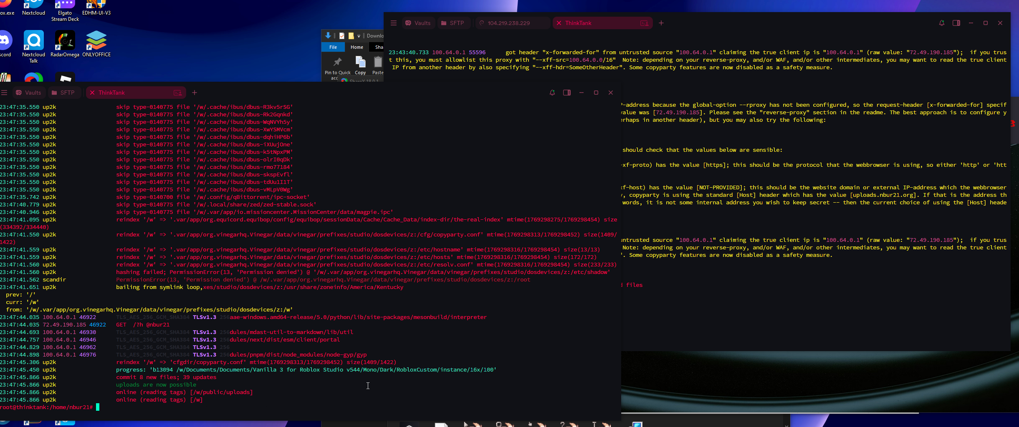Image resolution: width=1019 pixels, height=427 pixels.
Task: Click the horizontal scrollbar under the back terminal
Action: pos(768,413)
